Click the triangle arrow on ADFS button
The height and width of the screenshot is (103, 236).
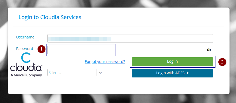188,73
